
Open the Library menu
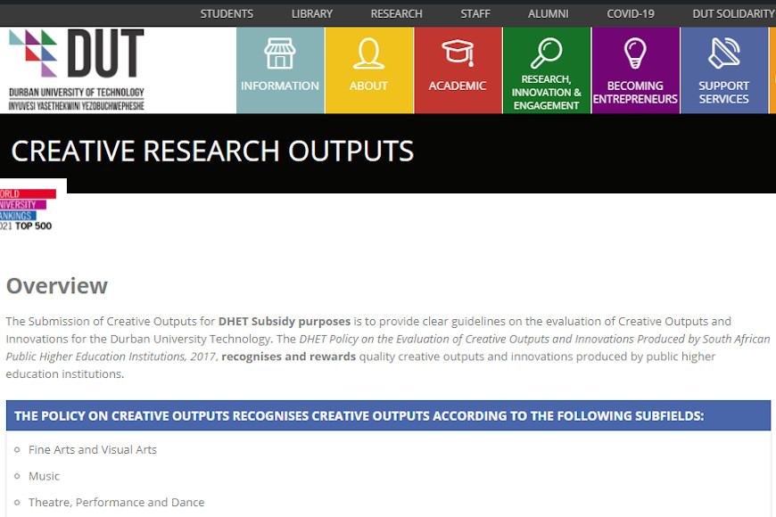click(x=312, y=14)
